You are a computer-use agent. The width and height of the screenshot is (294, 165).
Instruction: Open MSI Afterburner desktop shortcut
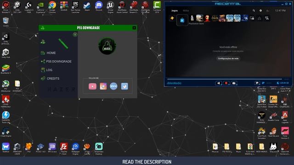(6, 86)
